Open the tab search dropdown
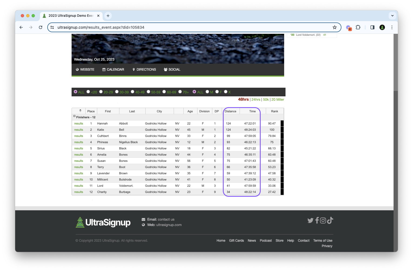This screenshot has width=413, height=272. (x=392, y=16)
